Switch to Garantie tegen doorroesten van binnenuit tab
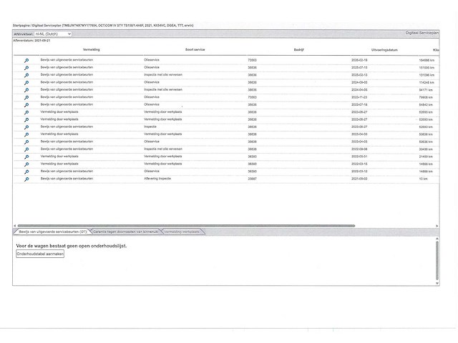 point(125,232)
